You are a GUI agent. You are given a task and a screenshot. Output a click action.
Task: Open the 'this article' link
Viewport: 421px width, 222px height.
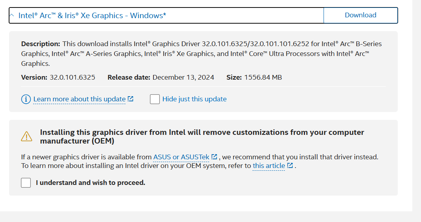click(269, 166)
